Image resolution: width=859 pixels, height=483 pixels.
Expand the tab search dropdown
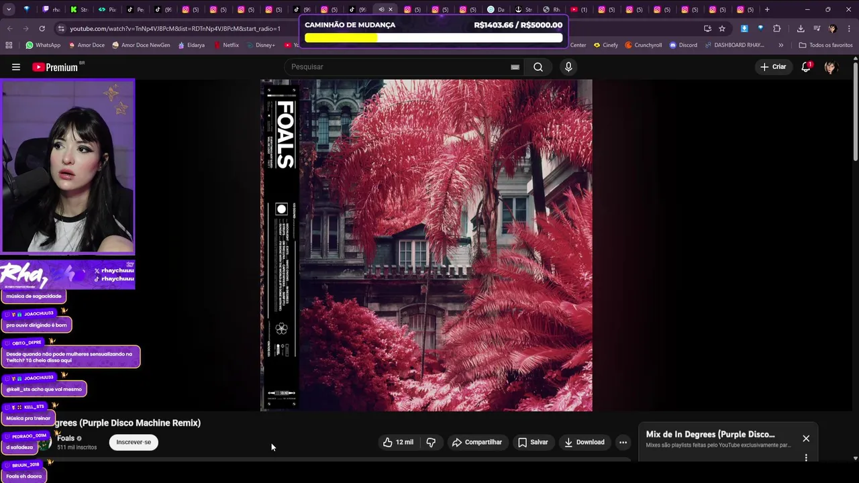tap(9, 9)
